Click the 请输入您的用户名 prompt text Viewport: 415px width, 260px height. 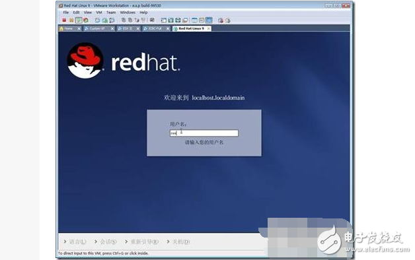click(204, 142)
